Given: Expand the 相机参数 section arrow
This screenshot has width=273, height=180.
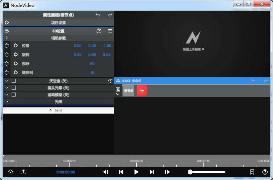Looking at the screenshot, I should tap(7, 38).
